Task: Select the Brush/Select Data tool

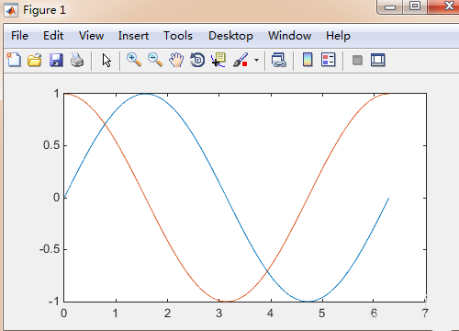Action: pyautogui.click(x=241, y=60)
